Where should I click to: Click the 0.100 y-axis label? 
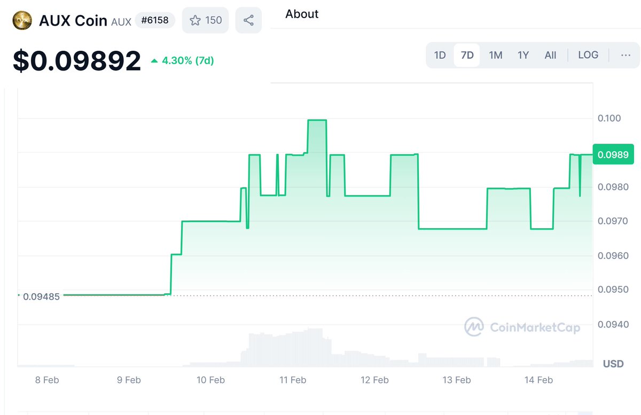coord(609,118)
